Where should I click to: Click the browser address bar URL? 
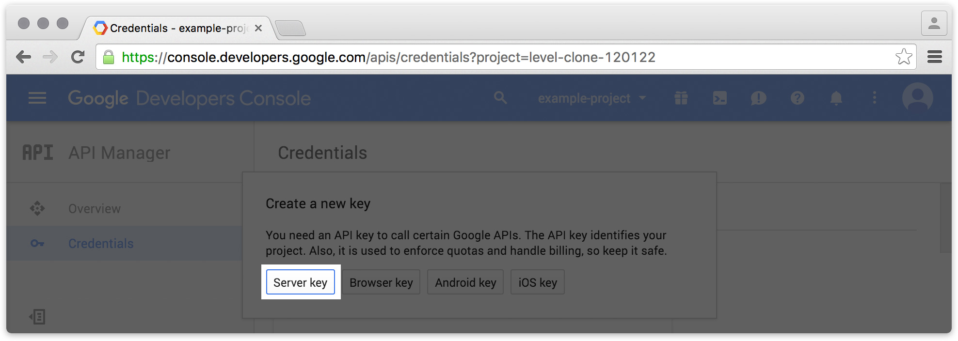pos(388,57)
